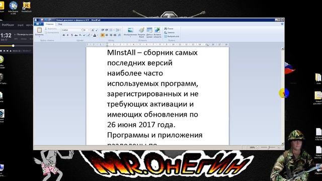Click the Insert object (Вставка объекта) icon
Viewport: 322px width, 181px height.
157,30
